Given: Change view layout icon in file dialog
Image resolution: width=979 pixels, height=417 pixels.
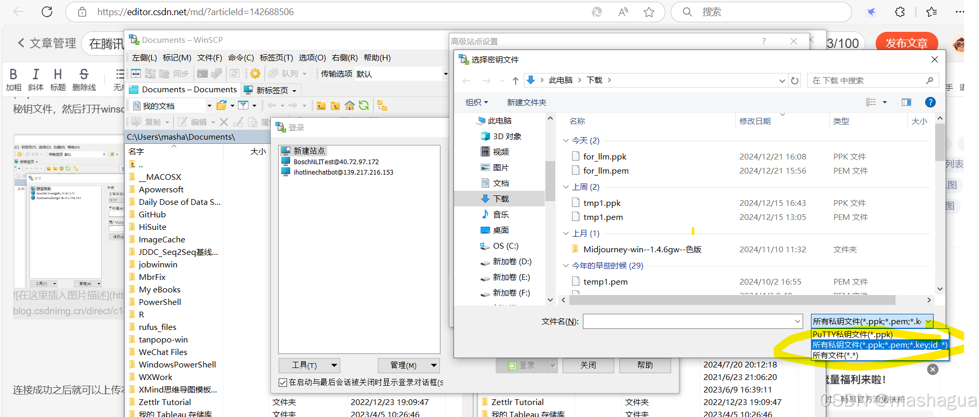Looking at the screenshot, I should [x=871, y=102].
